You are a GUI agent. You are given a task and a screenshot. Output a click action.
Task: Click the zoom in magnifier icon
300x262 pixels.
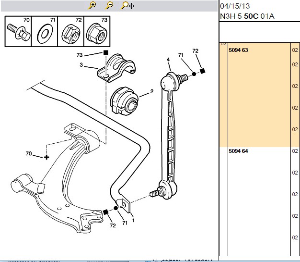click(92, 5)
